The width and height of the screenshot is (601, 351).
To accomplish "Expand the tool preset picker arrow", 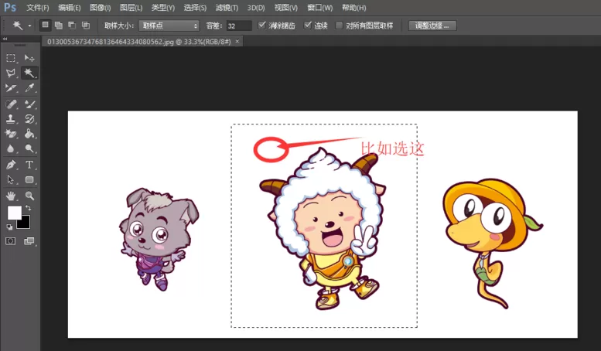I will 29,26.
